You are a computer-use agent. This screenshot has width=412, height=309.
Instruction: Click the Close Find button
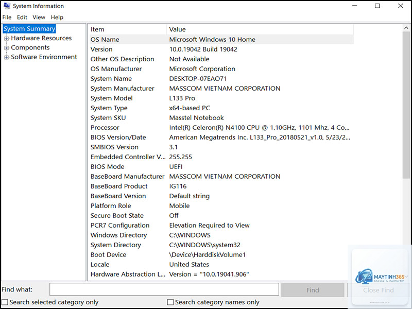tap(379, 290)
